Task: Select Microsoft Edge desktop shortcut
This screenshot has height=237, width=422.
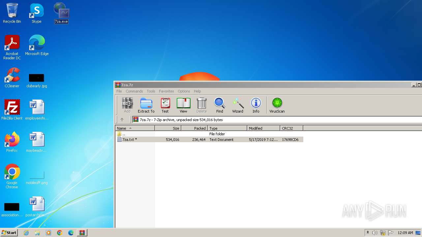Action: (37, 45)
